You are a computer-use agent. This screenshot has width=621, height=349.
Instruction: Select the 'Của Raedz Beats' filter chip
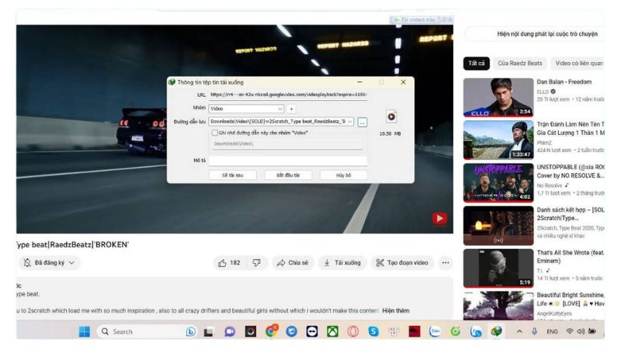520,64
